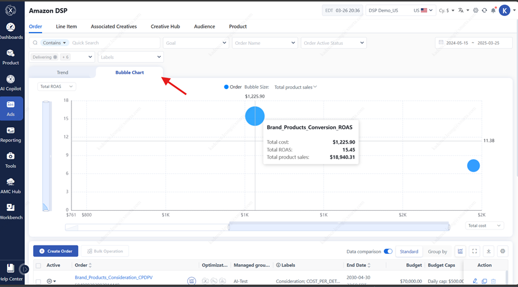Open the settings gear icon in top bar
The width and height of the screenshot is (518, 287).
tap(476, 11)
